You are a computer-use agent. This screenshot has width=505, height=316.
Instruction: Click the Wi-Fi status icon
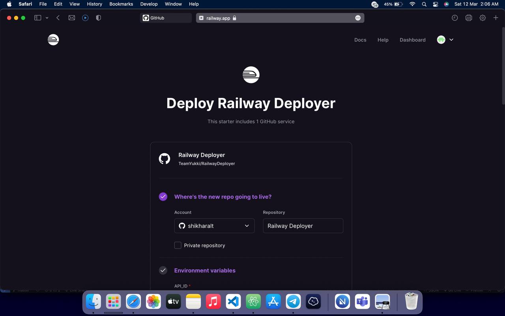pos(412,4)
